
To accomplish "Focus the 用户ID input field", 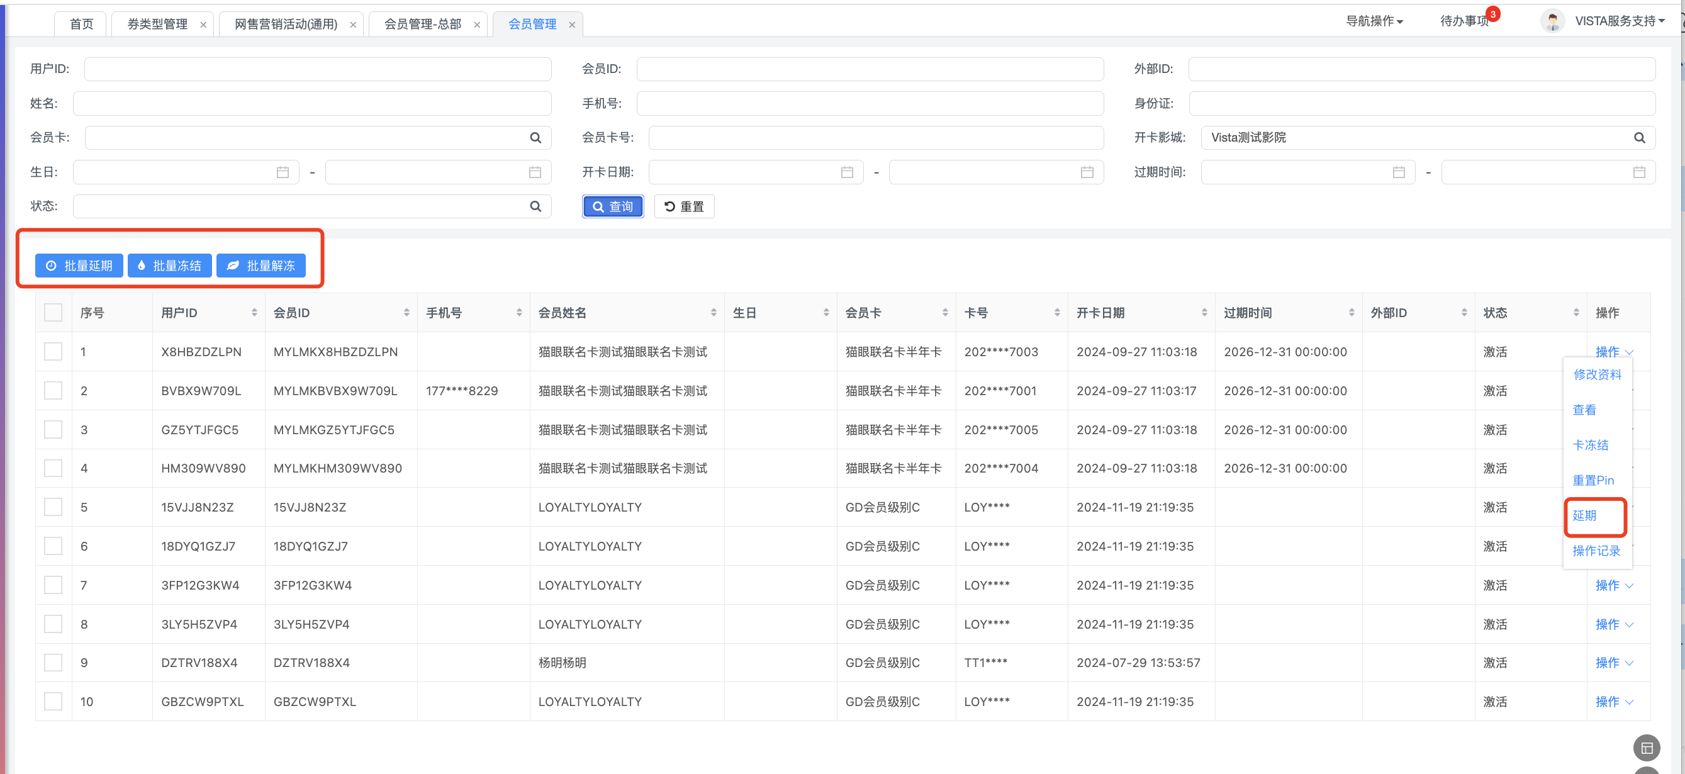I will pos(318,69).
